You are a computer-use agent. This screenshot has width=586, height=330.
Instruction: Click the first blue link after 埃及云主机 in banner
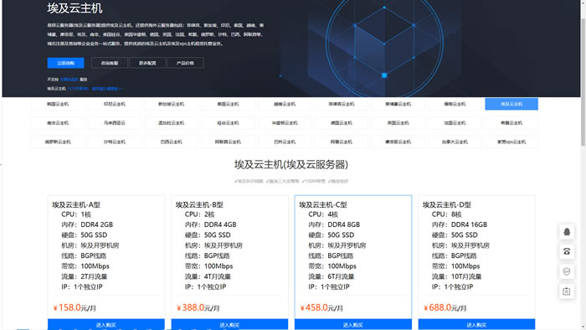(x=78, y=89)
